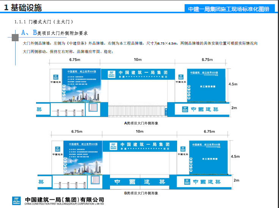
Task: Click caption "B类项目大门外侧形象"
Action: click(x=141, y=193)
